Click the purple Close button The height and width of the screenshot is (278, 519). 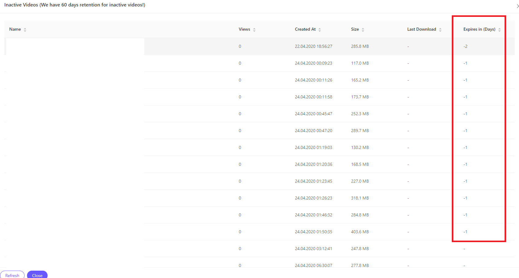pyautogui.click(x=37, y=275)
